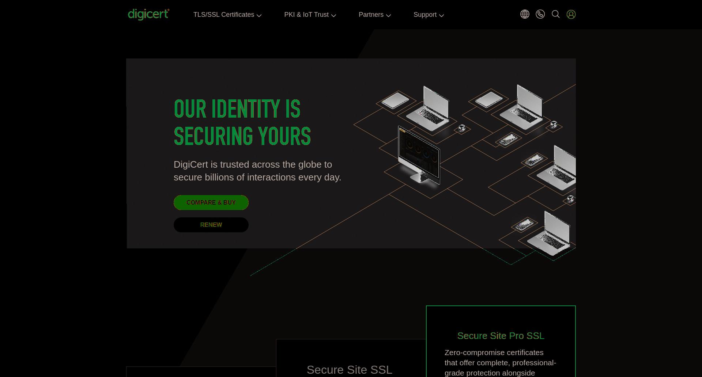Click the COMPARE & BUY button

point(211,202)
